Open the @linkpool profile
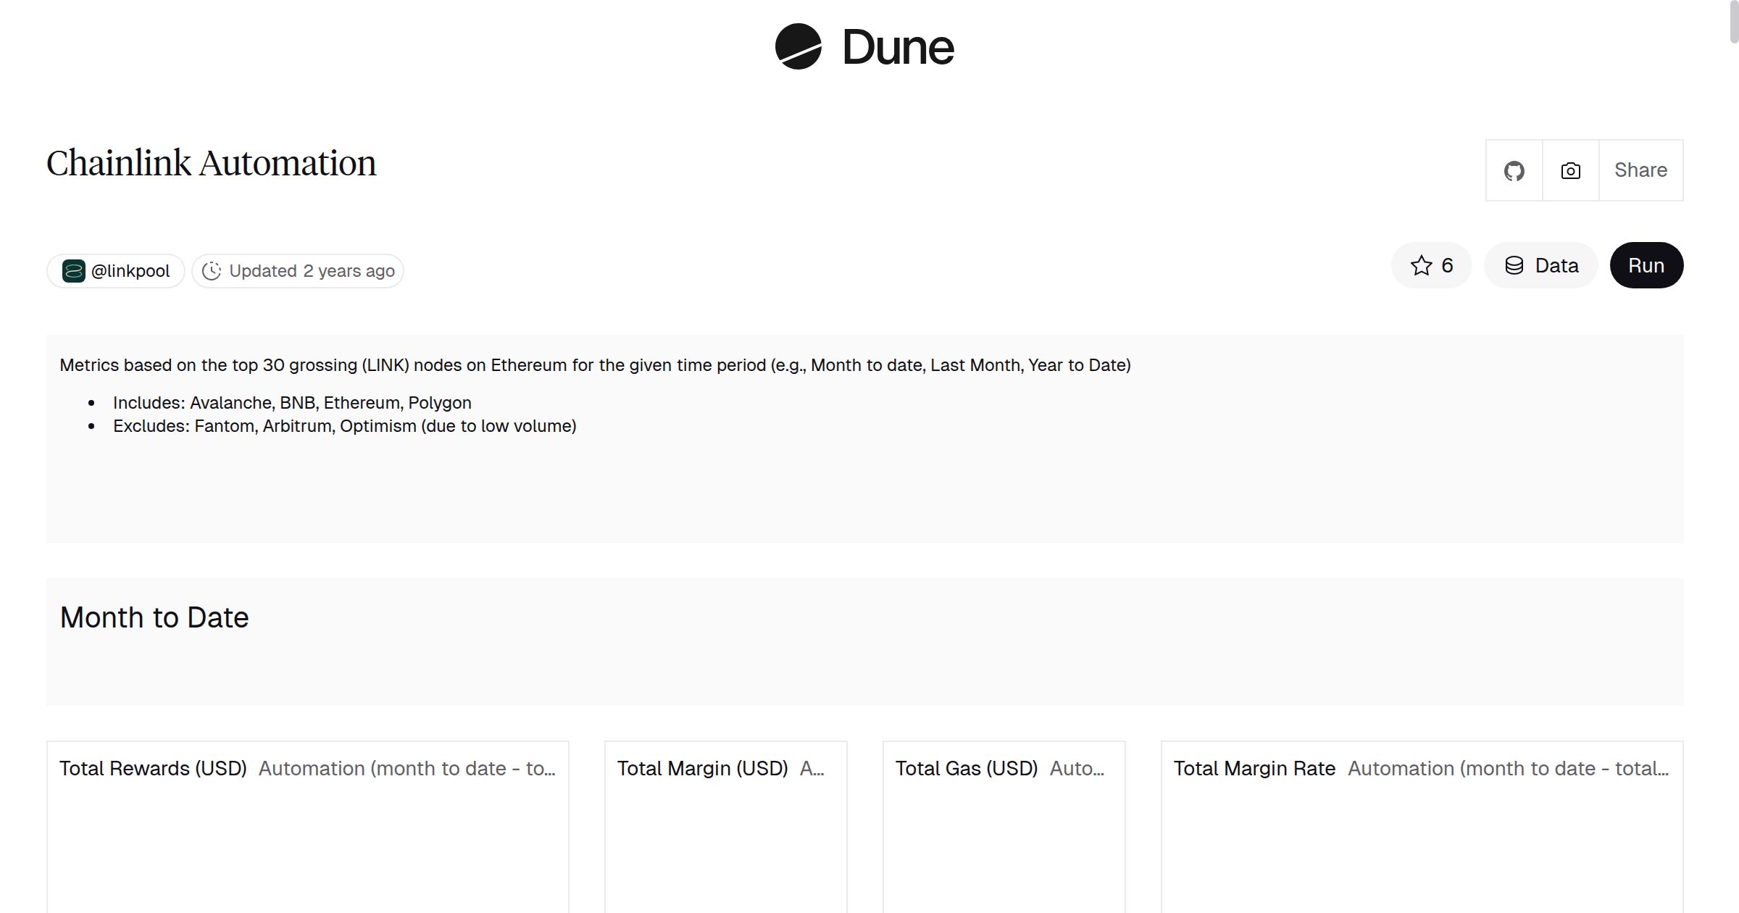1739x913 pixels. [116, 270]
